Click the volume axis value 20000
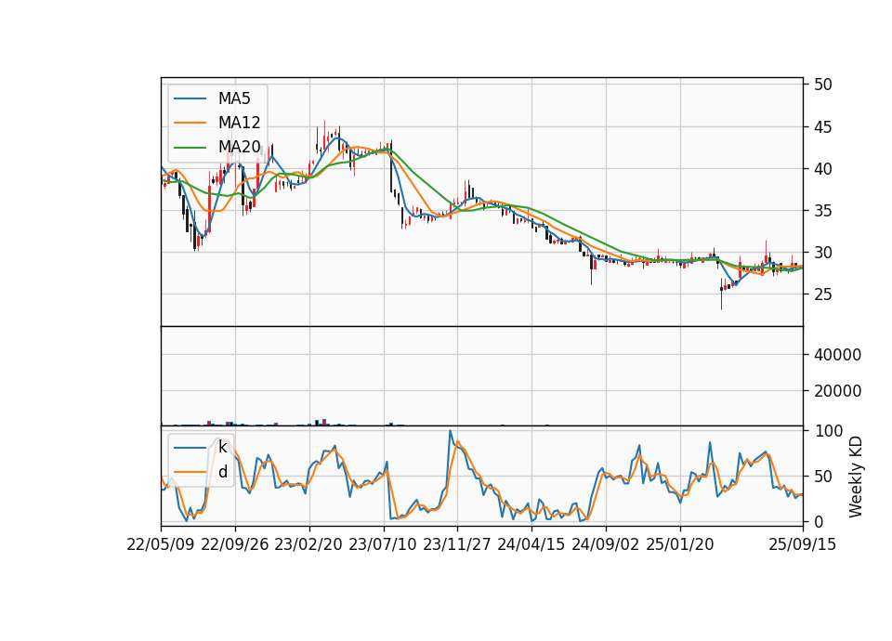This screenshot has width=892, height=641. point(837,391)
